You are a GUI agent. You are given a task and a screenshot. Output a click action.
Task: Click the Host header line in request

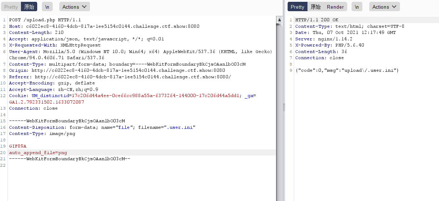[104, 26]
